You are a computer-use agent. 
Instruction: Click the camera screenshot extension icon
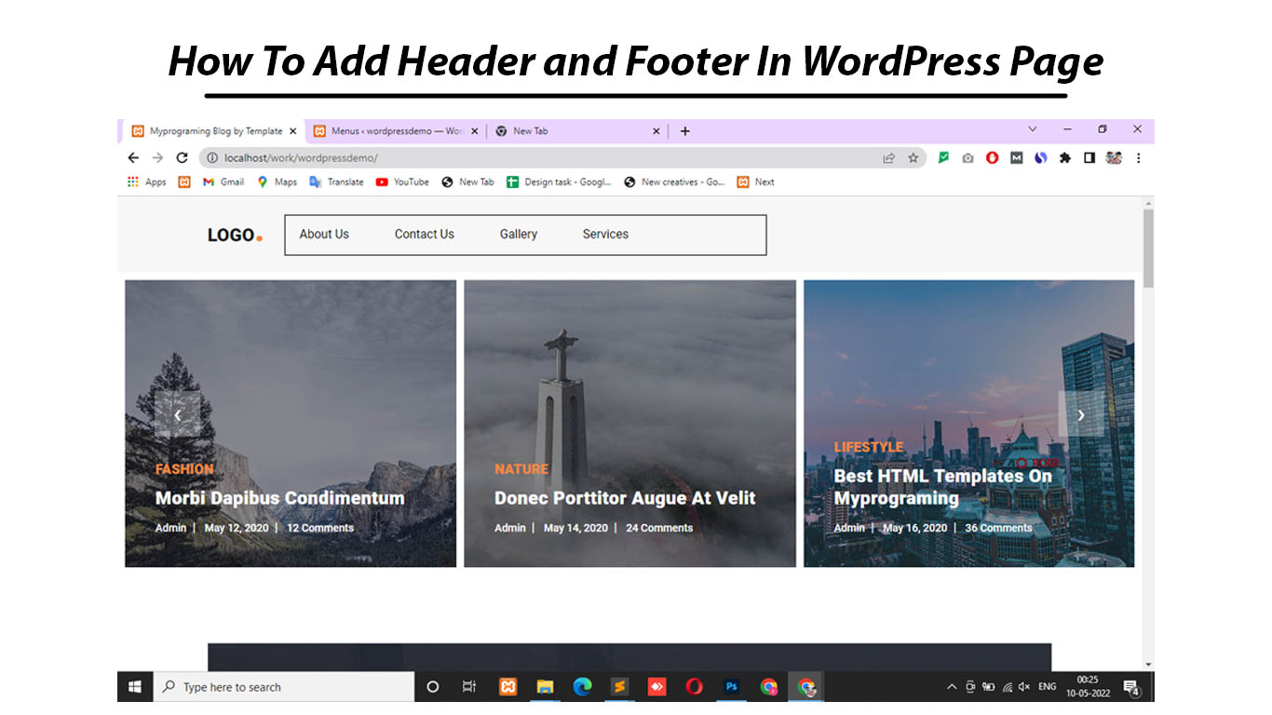pyautogui.click(x=968, y=158)
